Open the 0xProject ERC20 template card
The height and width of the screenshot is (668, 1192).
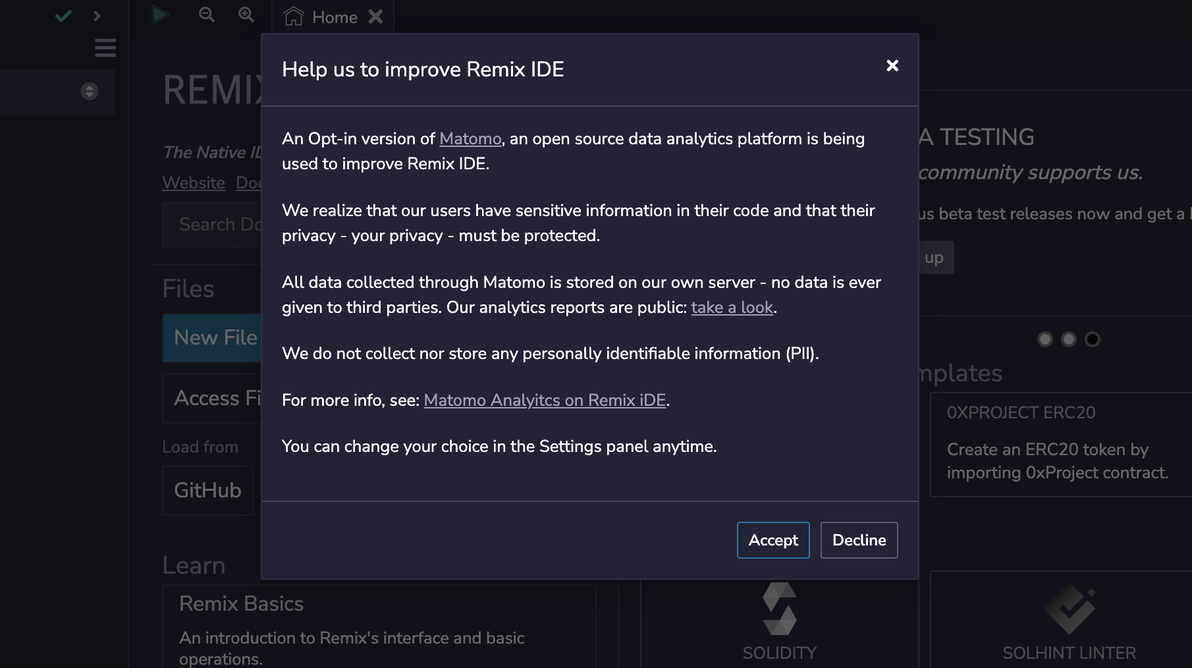[x=1061, y=445]
